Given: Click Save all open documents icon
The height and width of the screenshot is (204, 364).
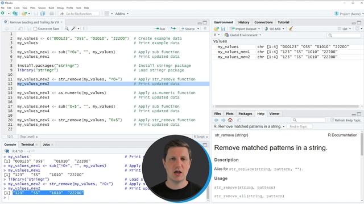Looking at the screenshot, I should [43, 14].
